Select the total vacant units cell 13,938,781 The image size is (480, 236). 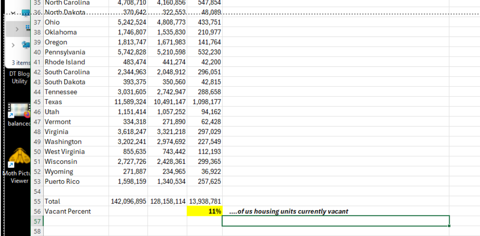click(205, 201)
